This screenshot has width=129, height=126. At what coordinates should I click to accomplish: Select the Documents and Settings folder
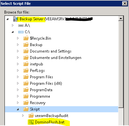(51, 51)
